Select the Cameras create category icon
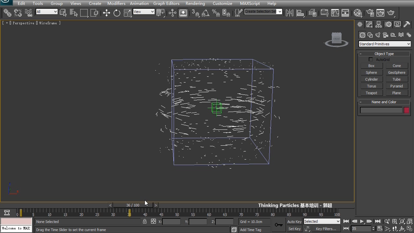Image resolution: width=414 pixels, height=233 pixels. coord(386,35)
